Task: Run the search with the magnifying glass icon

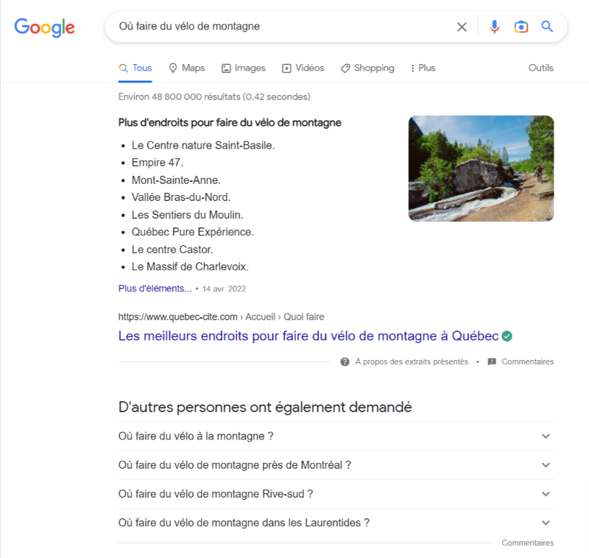Action: [x=547, y=27]
